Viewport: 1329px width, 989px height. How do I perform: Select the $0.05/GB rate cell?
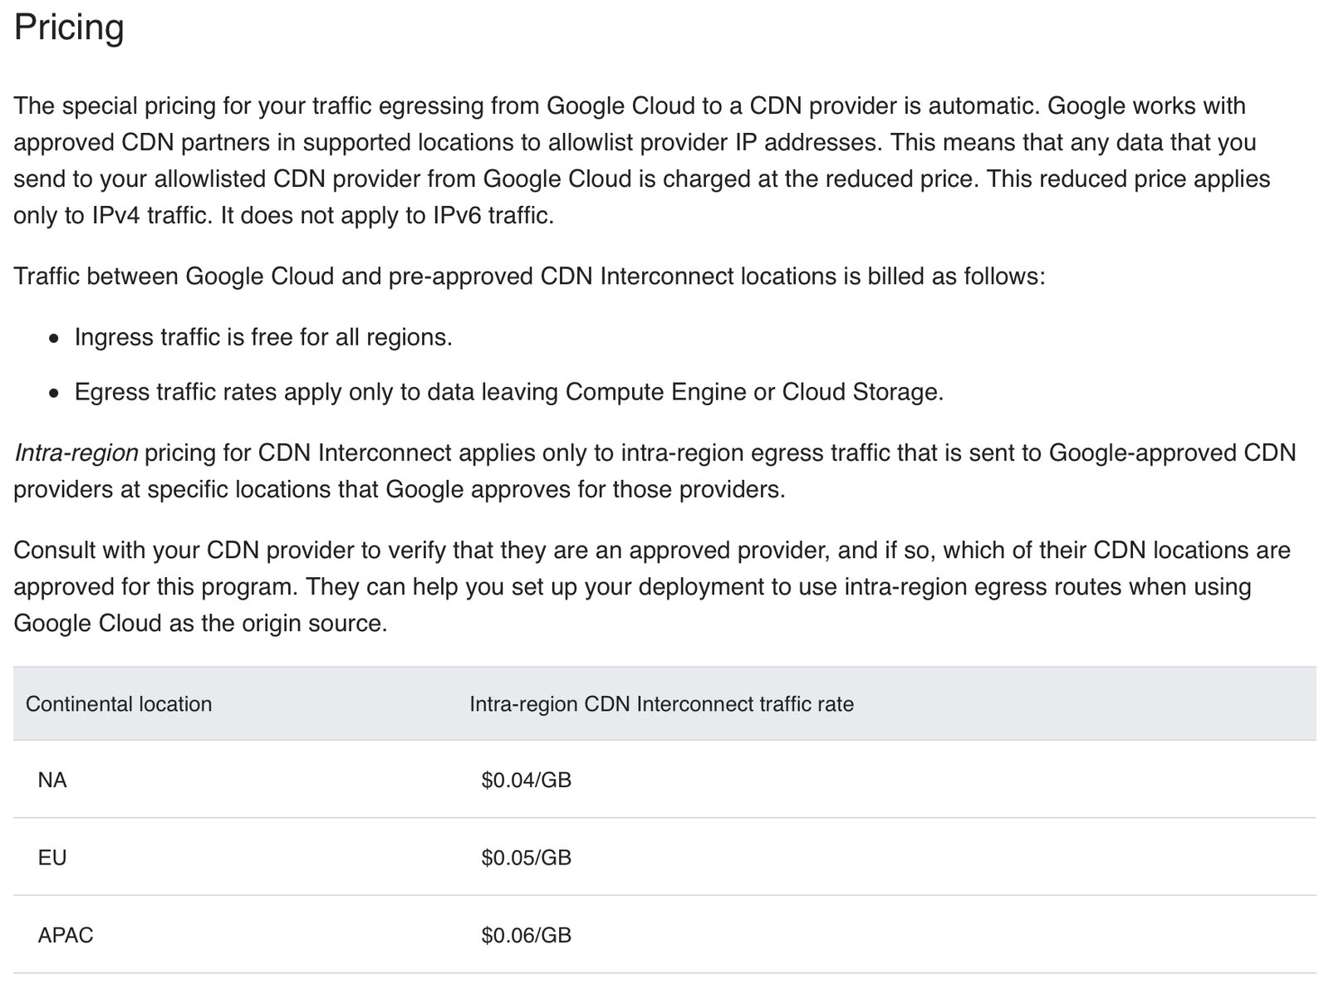[526, 857]
